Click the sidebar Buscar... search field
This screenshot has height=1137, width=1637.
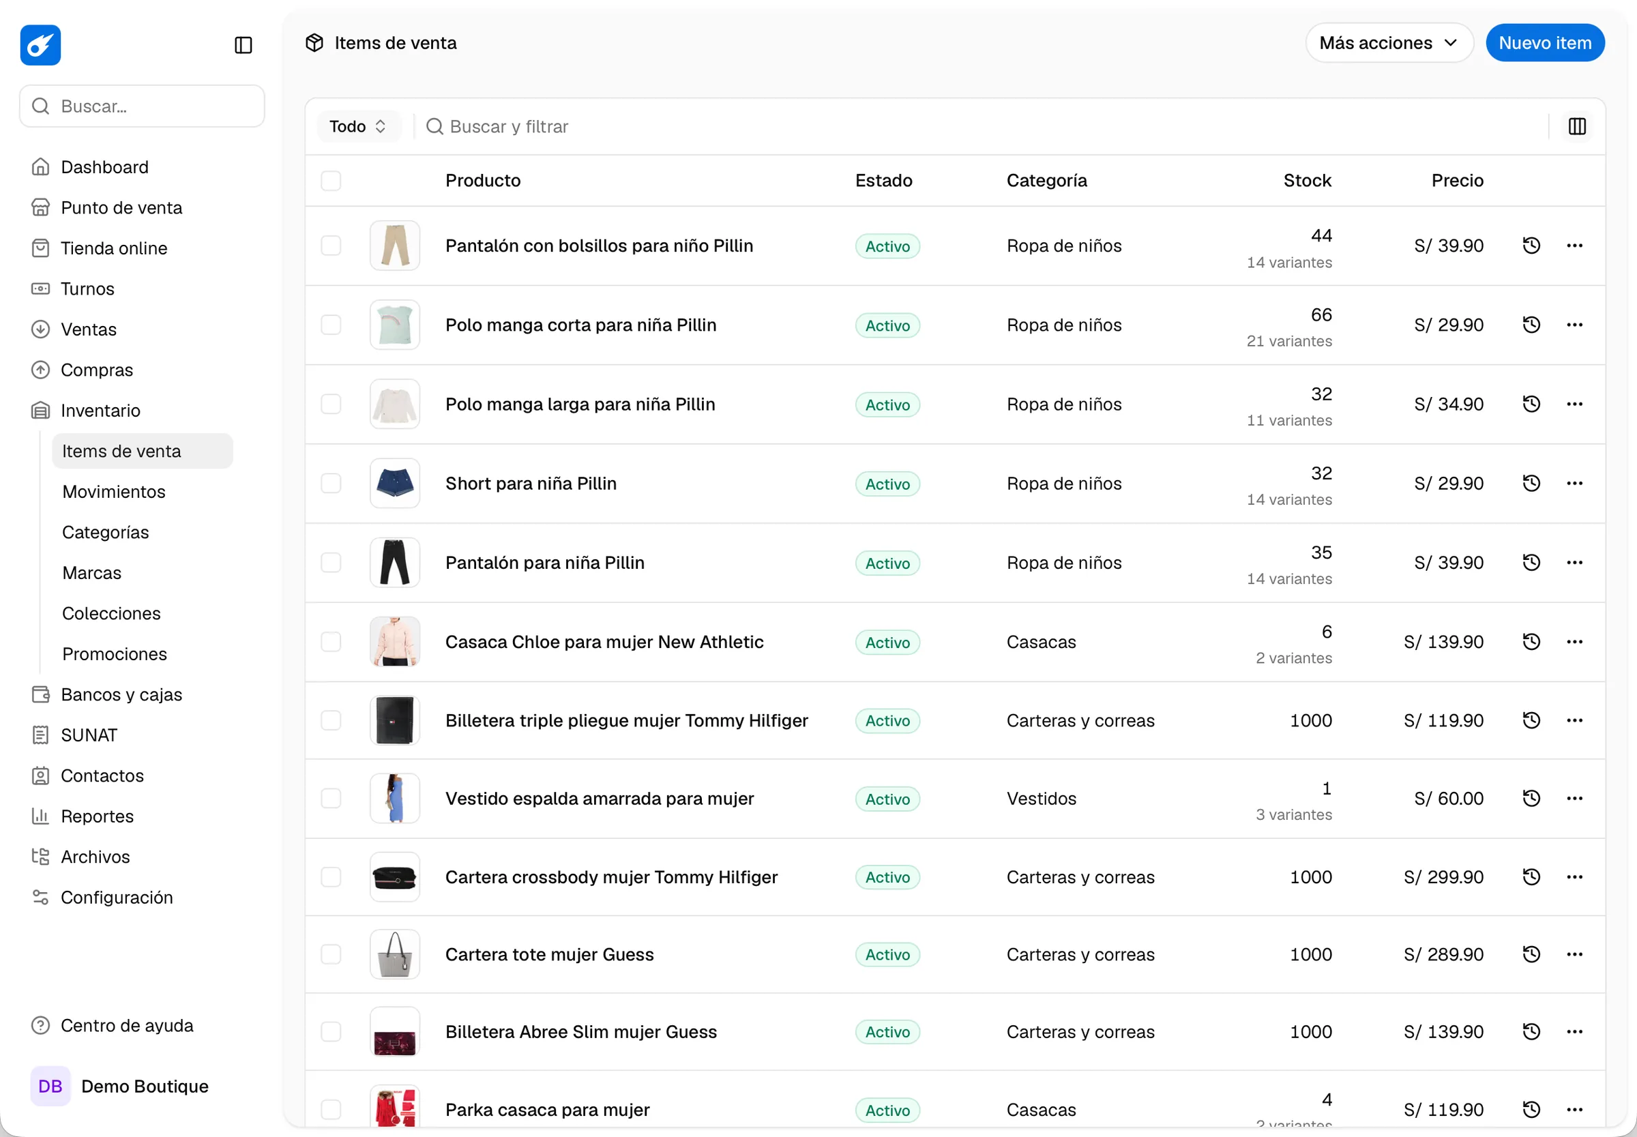(143, 106)
